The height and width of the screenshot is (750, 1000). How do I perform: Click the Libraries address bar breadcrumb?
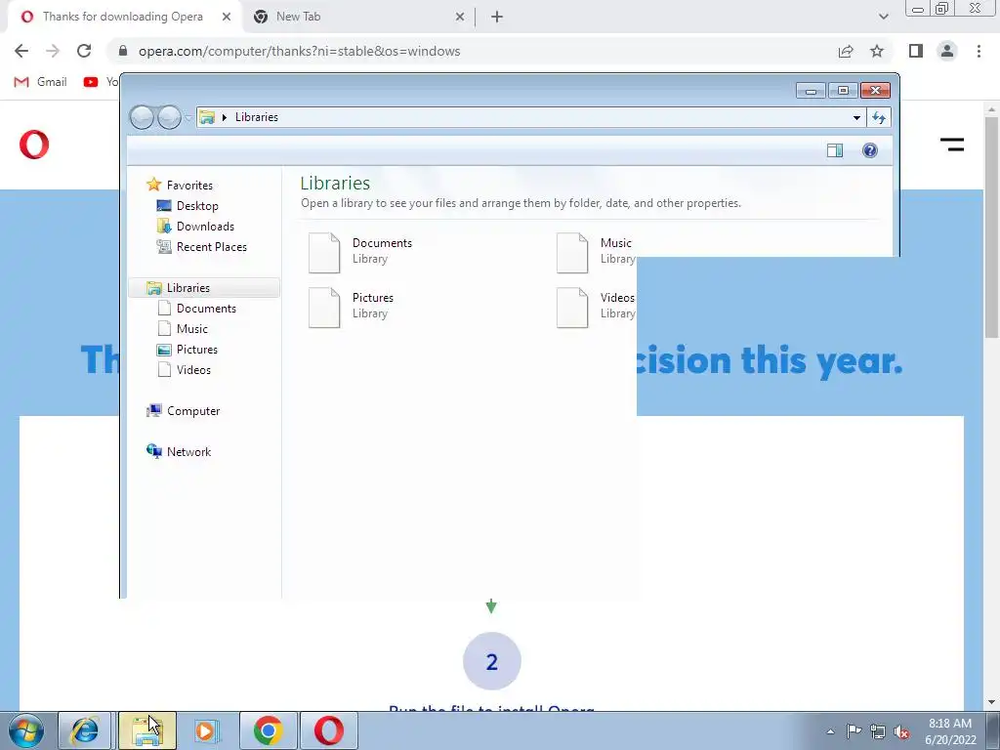click(x=257, y=117)
